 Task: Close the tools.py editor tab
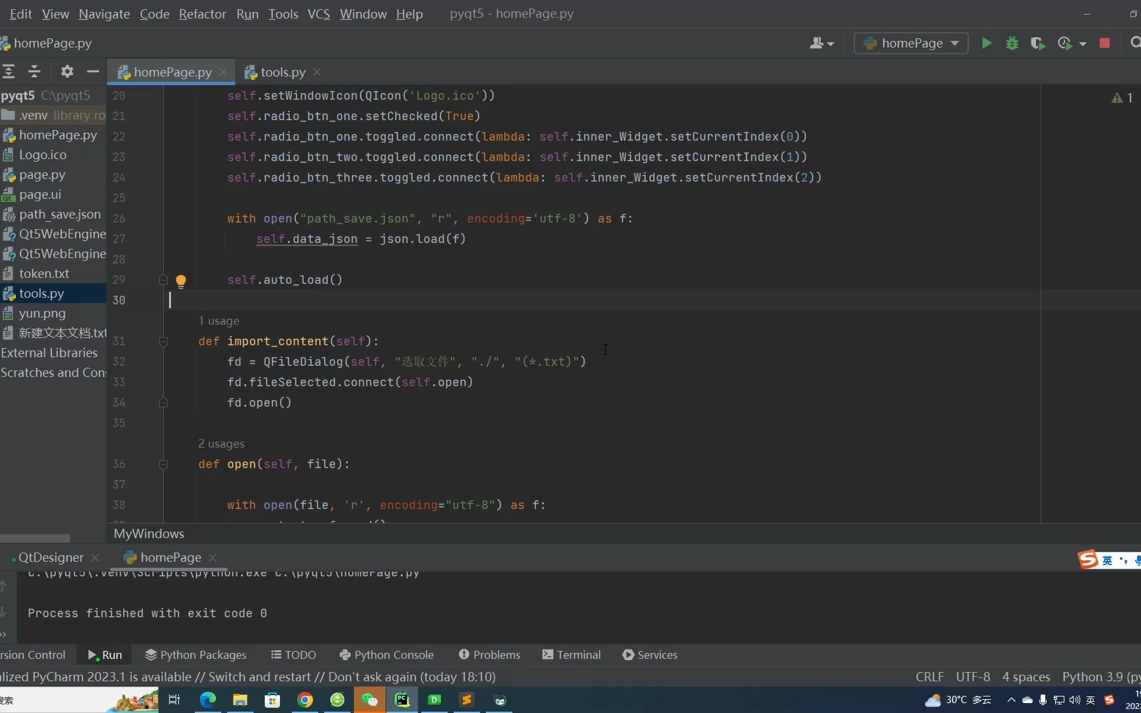(x=317, y=72)
